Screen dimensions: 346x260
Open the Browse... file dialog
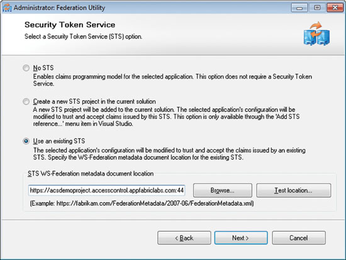tap(223, 190)
